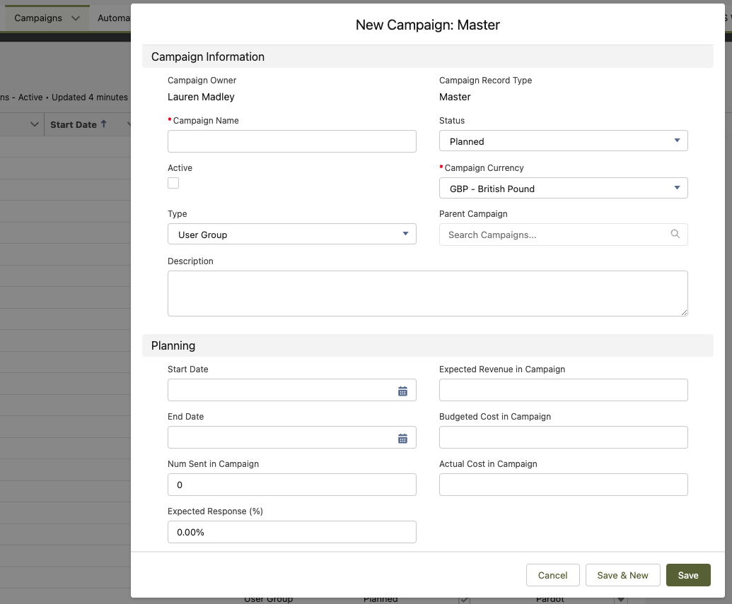Click the Campaign Name text field
The width and height of the screenshot is (732, 604).
291,141
